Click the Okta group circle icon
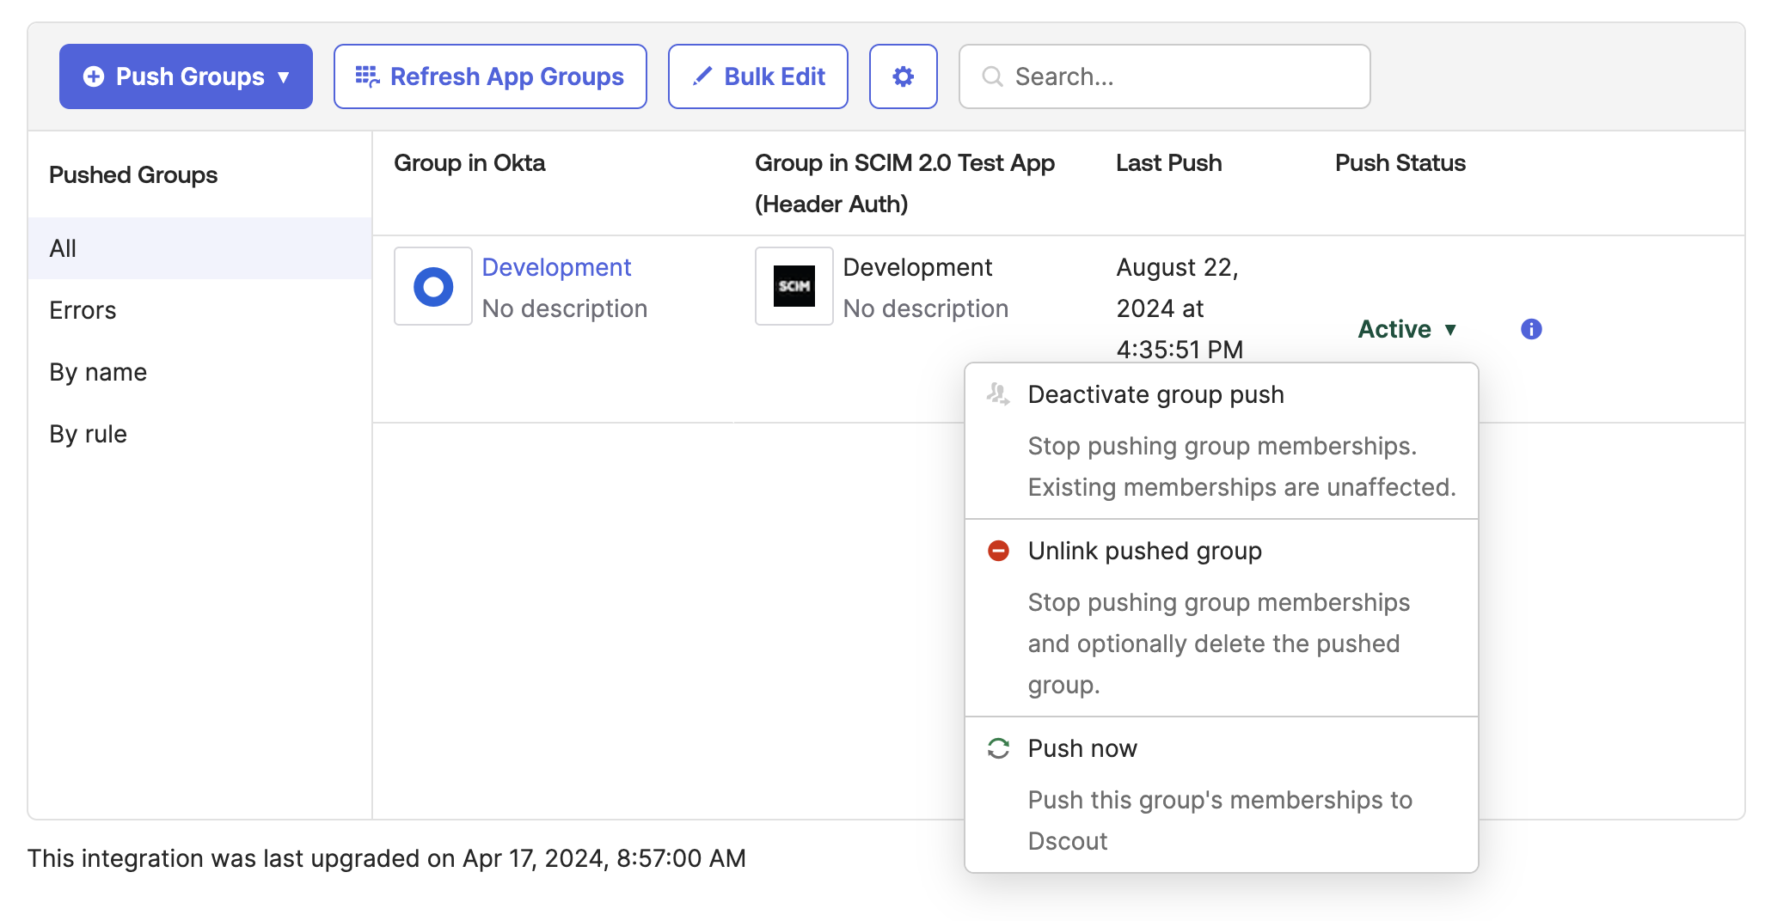The width and height of the screenshot is (1771, 921). 433,286
